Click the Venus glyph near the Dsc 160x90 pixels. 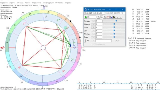(x=74, y=48)
